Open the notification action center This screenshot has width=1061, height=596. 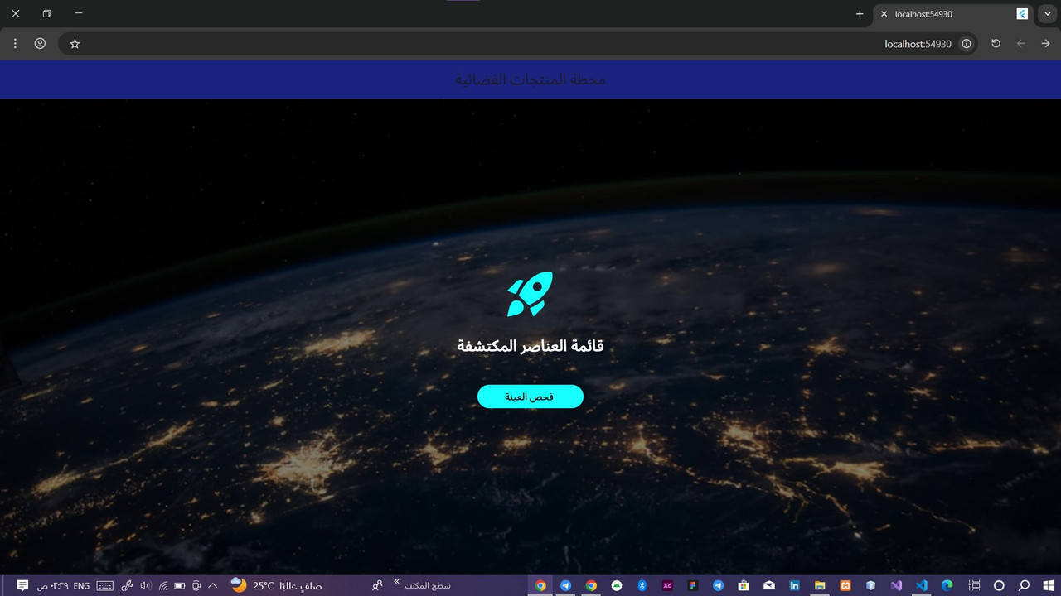click(x=22, y=585)
